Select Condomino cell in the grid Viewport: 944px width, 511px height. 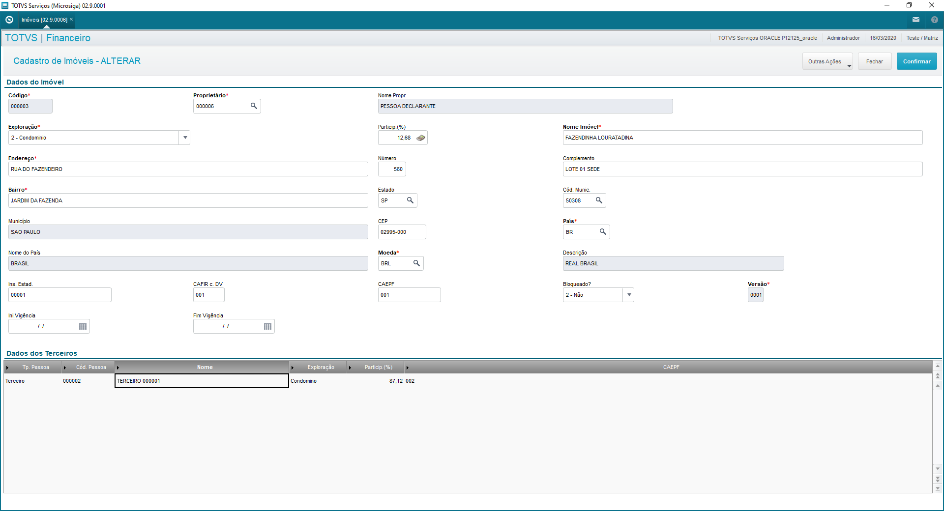318,381
